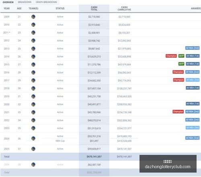Click the team logo in the 2013 row
The image size is (201, 177).
click(x=33, y=49)
